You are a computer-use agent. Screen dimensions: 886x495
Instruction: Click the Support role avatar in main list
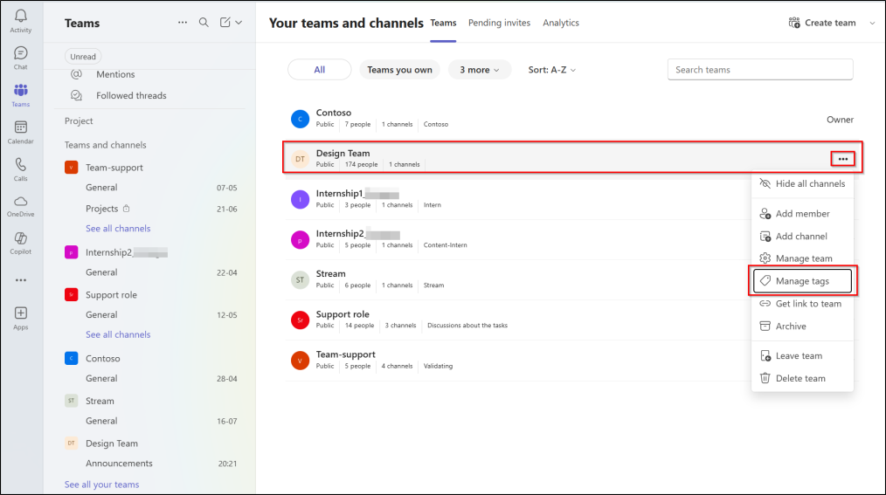coord(300,320)
